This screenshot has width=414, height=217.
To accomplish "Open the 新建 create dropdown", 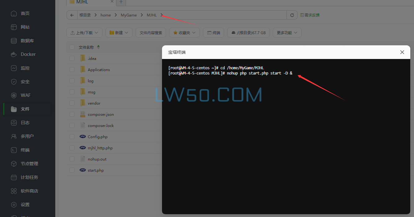I will [x=119, y=33].
